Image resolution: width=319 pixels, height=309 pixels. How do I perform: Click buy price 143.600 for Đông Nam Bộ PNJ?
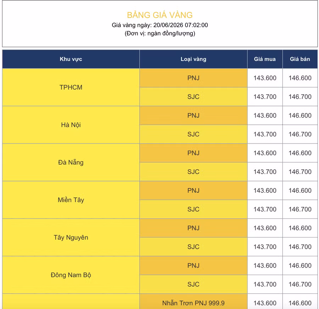pos(265,265)
